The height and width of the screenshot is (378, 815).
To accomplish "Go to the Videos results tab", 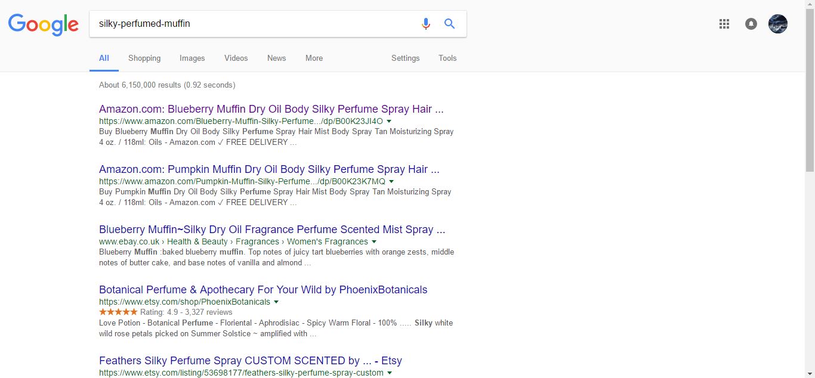I will (236, 58).
